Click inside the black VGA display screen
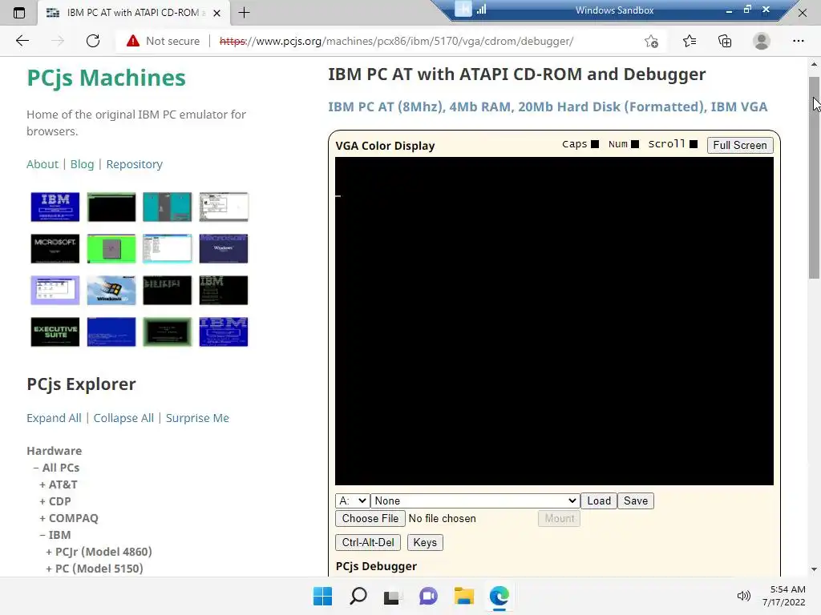The height and width of the screenshot is (615, 821). coord(554,320)
